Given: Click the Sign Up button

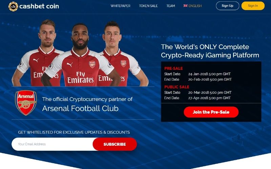Looking at the screenshot, I should 227,6.
